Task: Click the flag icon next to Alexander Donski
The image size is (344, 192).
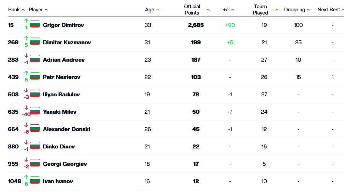Action: [x=35, y=129]
